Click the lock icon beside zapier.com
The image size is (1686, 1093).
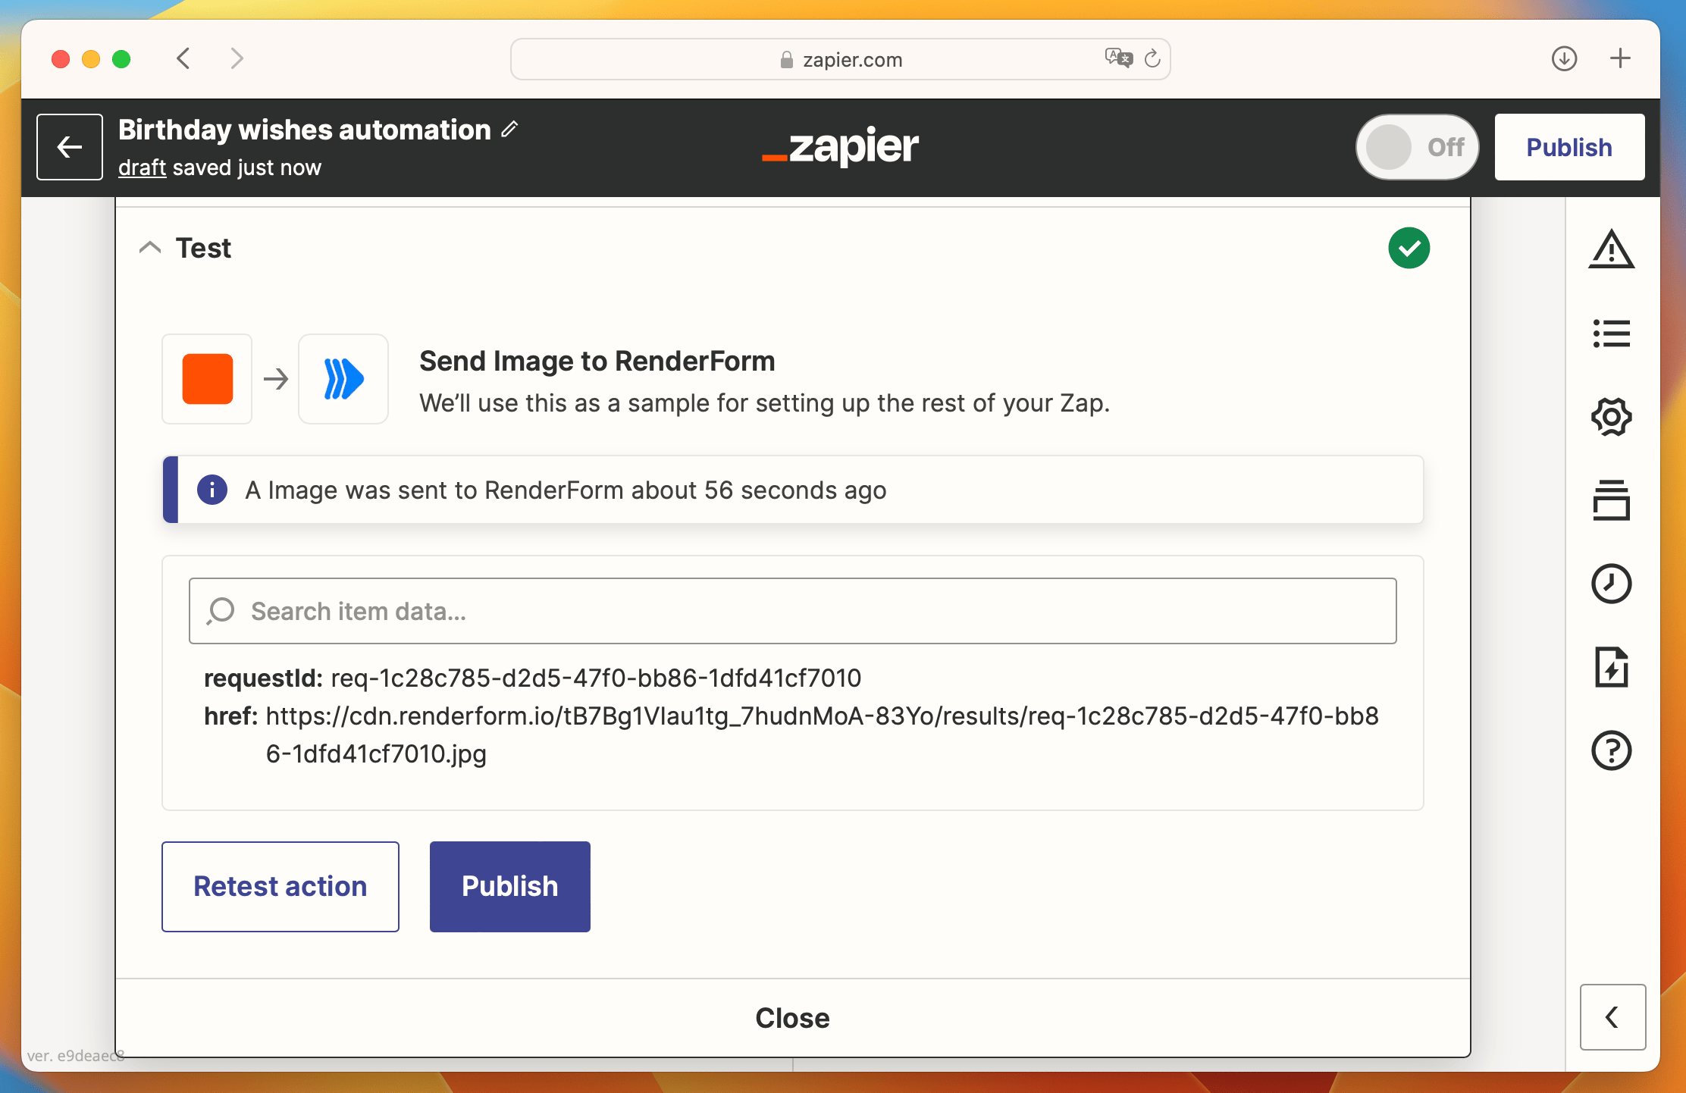click(787, 60)
